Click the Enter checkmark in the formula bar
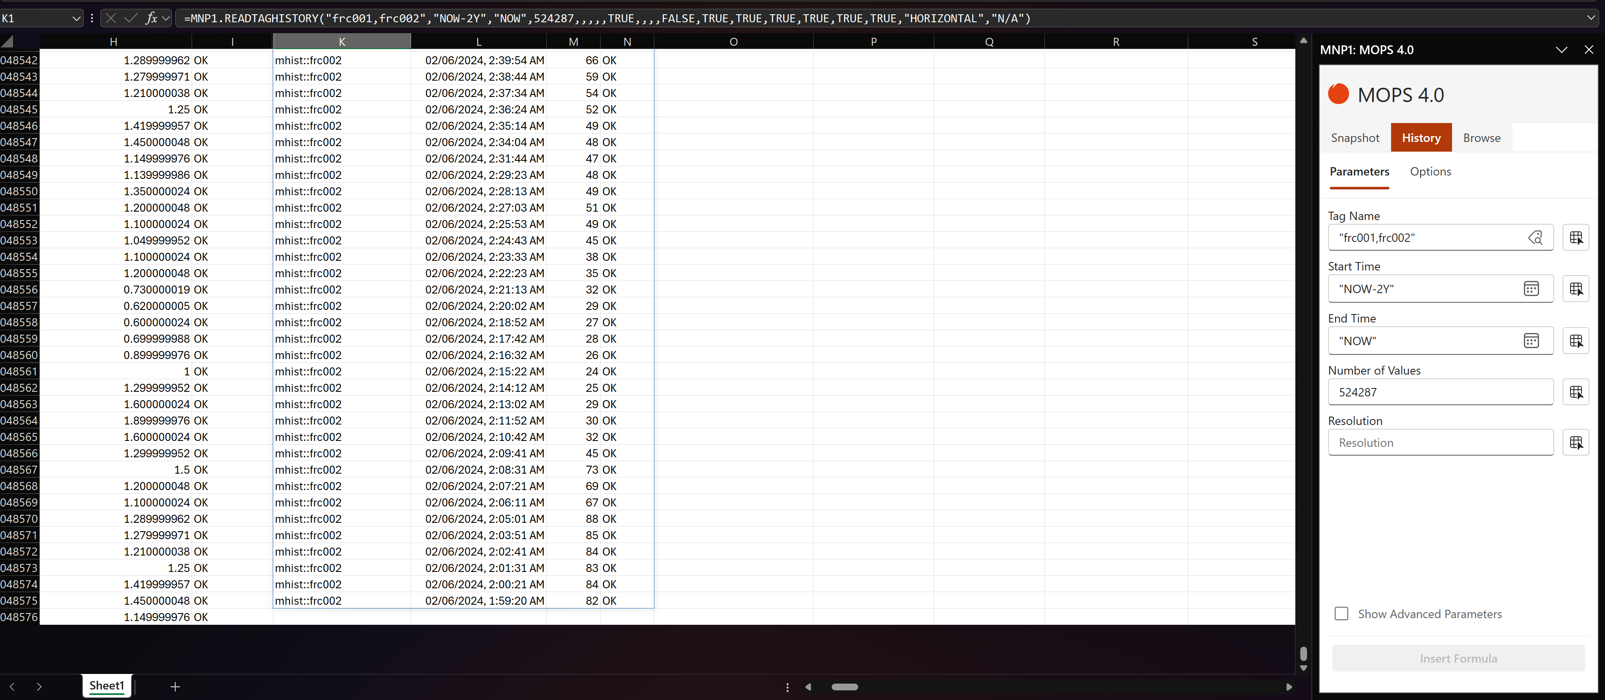 (x=131, y=18)
